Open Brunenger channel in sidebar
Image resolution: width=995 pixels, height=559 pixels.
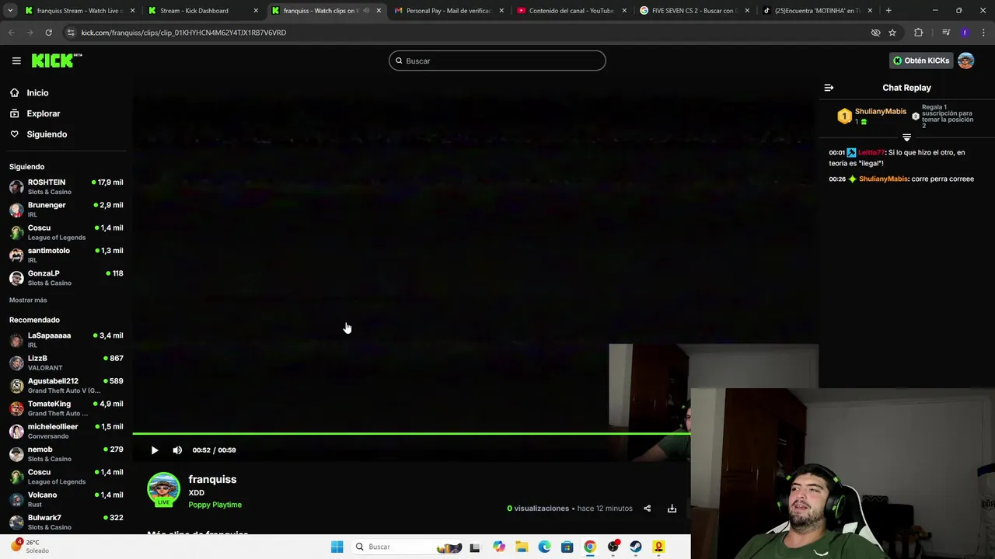[66, 210]
